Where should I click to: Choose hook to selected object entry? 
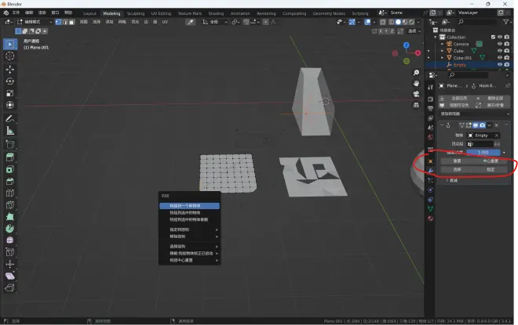pos(190,212)
